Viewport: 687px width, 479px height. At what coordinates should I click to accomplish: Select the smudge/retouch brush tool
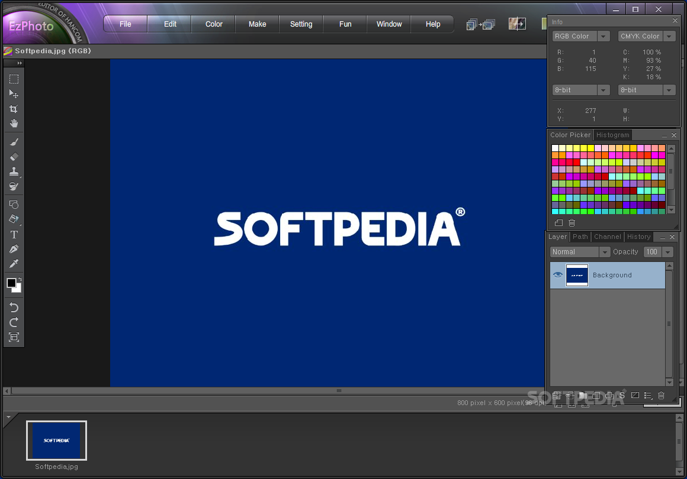tap(14, 186)
